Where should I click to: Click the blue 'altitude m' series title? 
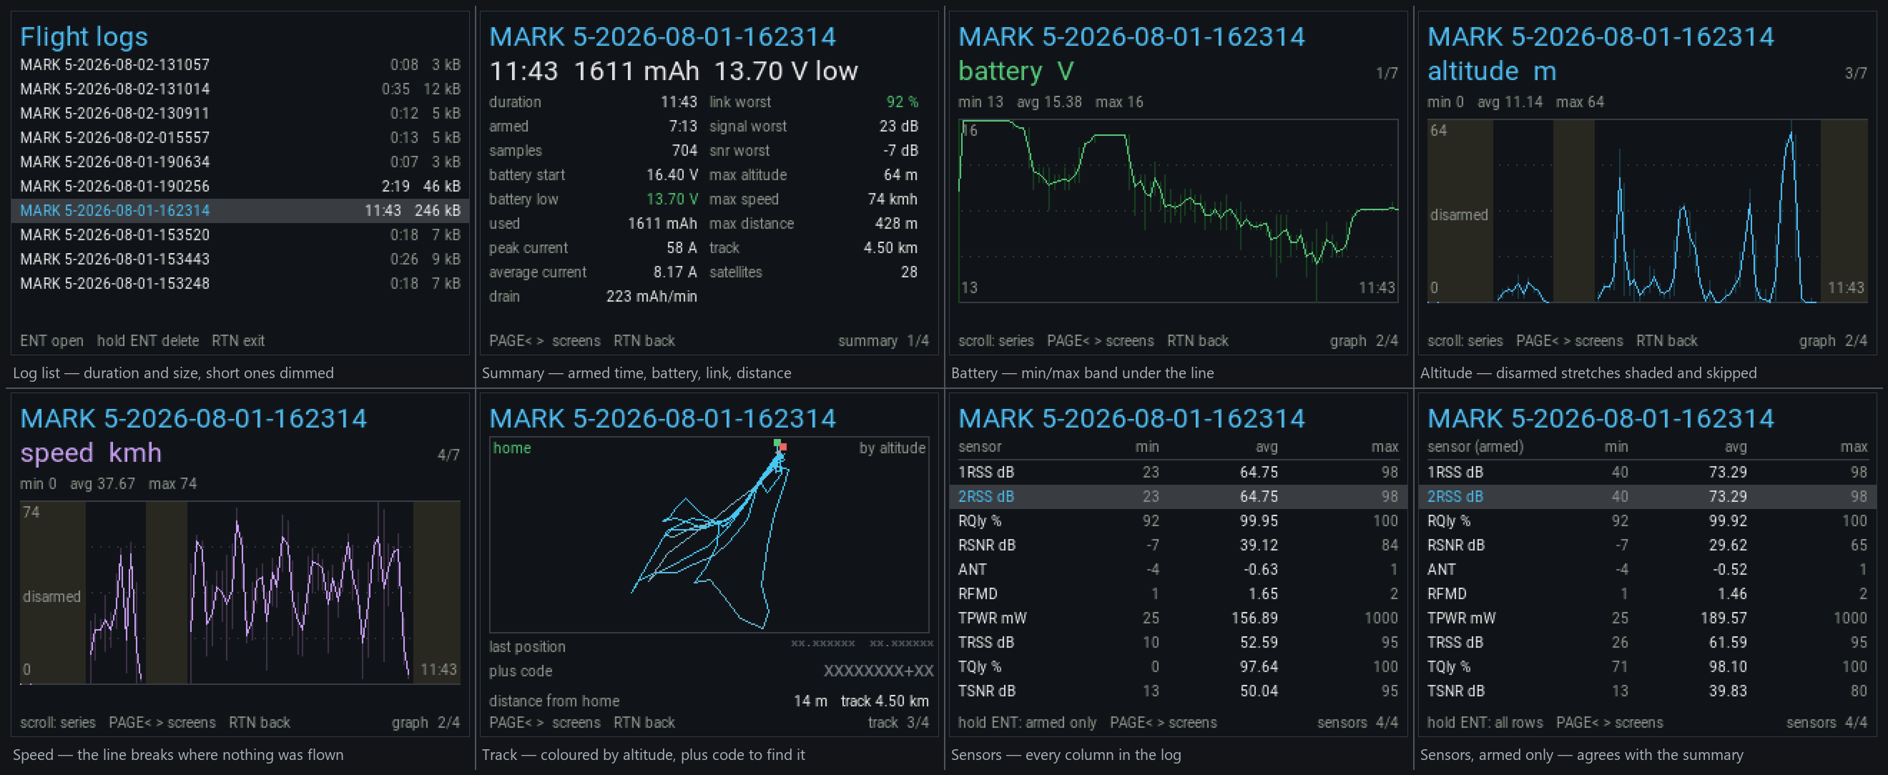(1492, 71)
